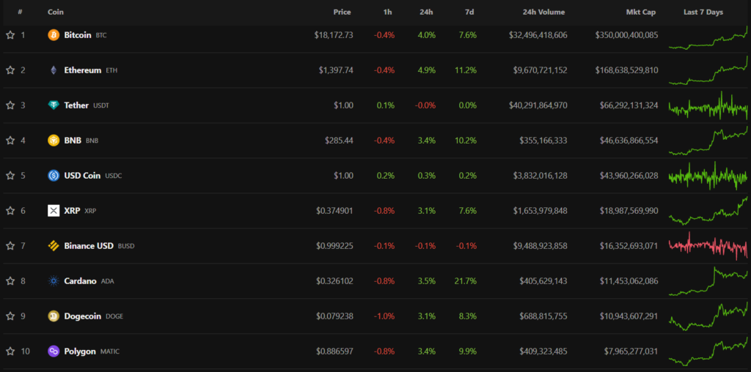Click the Cardano logo icon
Viewport: 751px width, 372px height.
[x=54, y=281]
